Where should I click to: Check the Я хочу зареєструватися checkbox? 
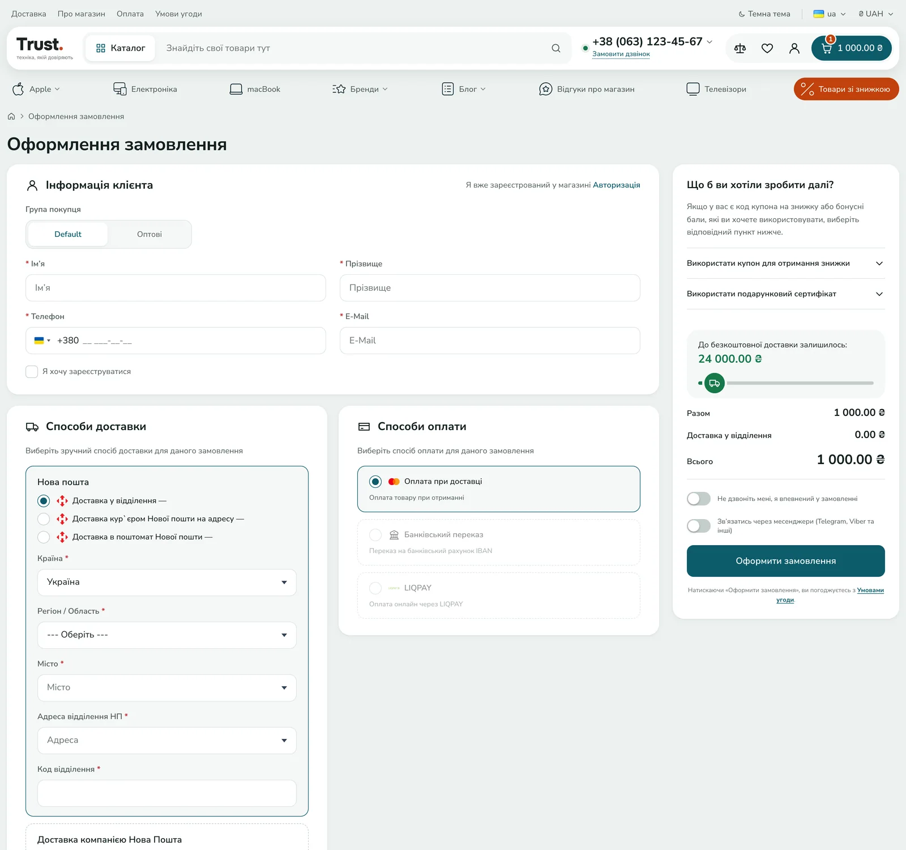[32, 372]
